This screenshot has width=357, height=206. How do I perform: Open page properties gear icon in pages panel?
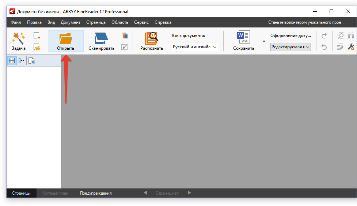pos(31,61)
